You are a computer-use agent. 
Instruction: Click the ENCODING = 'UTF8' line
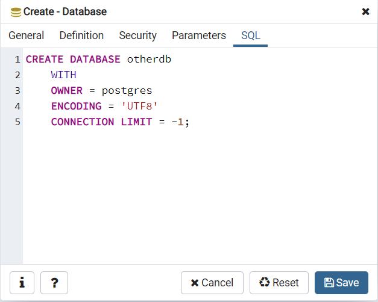pyautogui.click(x=104, y=106)
